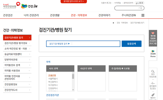Image resolution: width=163 pixels, height=100 pixels.
Task: Go to 건강iN Home quick link
Action: [x=153, y=54]
